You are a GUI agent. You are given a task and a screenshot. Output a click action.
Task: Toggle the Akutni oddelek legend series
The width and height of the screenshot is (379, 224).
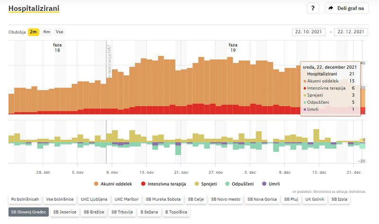pos(113,183)
